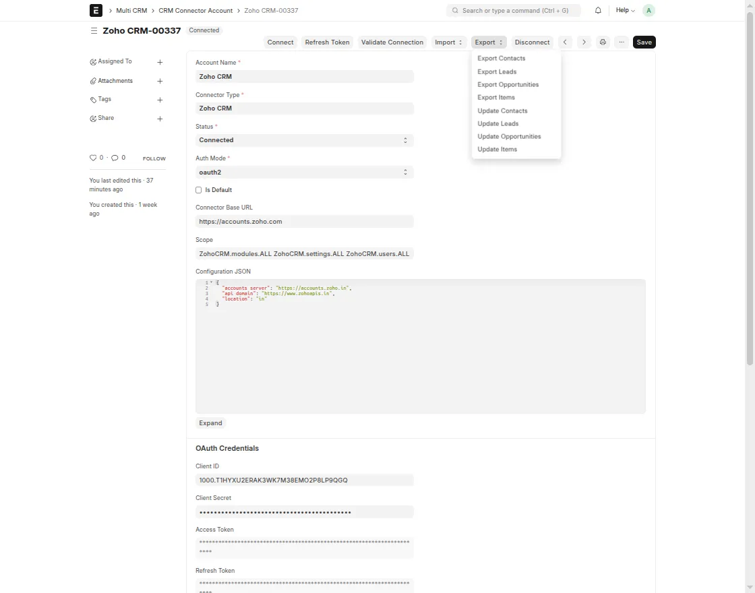Screen dimensions: 755x593
Task: Share document with plus icon
Action: click(x=160, y=119)
